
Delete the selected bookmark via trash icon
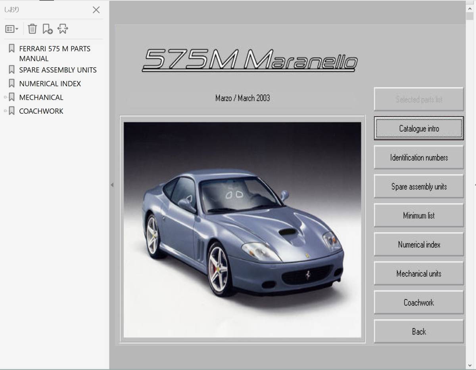pos(33,29)
